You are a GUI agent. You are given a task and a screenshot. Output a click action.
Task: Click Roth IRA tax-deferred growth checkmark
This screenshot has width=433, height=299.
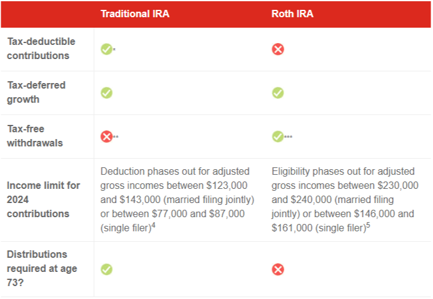(x=278, y=93)
